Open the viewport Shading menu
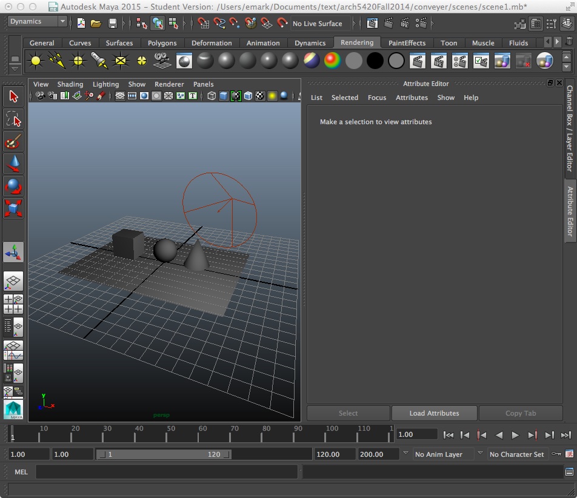 [70, 84]
